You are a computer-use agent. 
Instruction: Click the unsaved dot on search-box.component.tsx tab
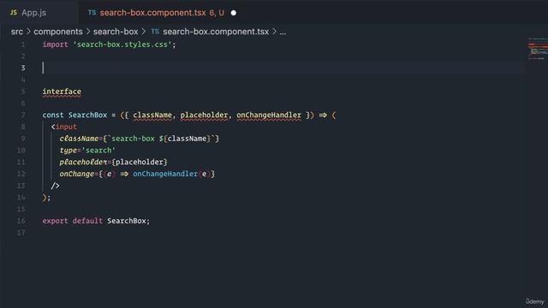(x=234, y=13)
